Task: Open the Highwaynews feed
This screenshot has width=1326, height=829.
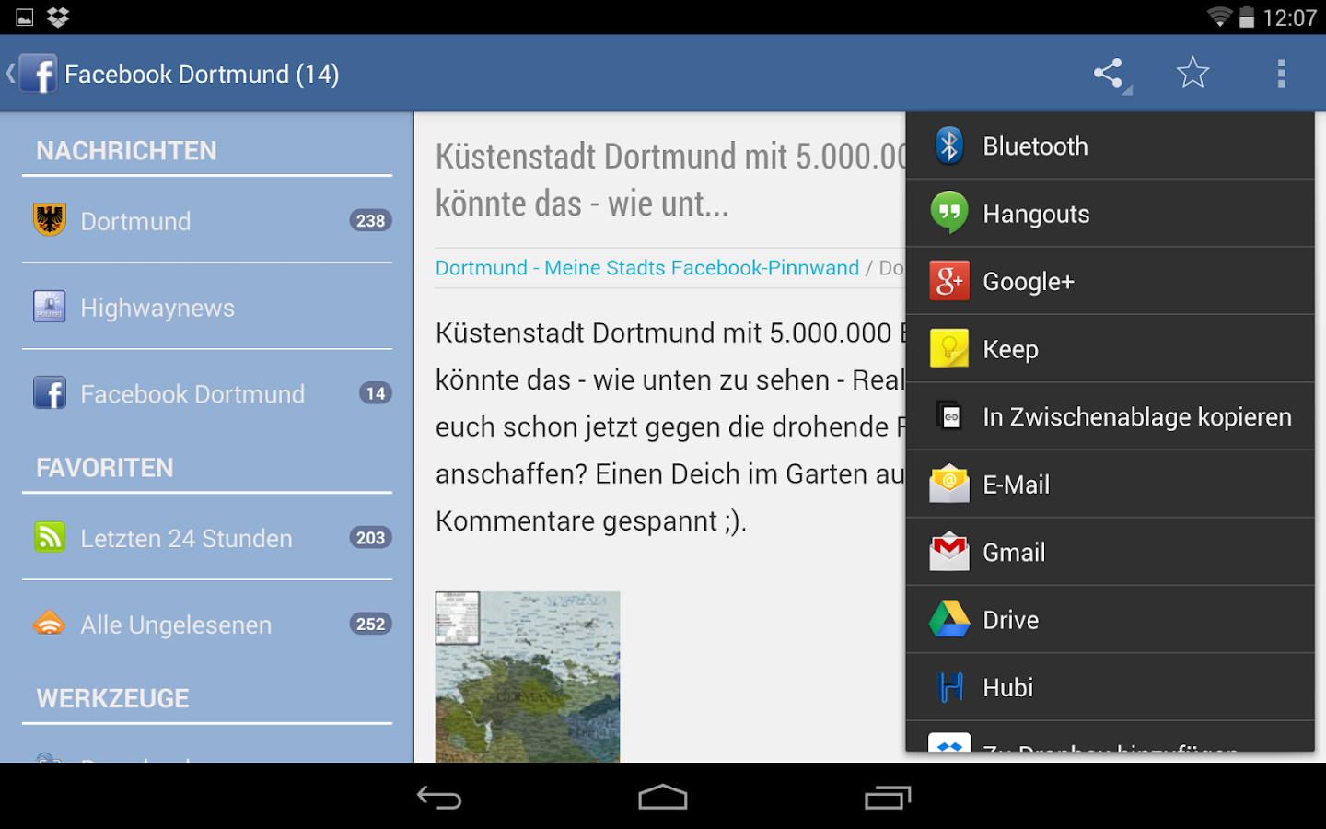Action: [x=207, y=307]
